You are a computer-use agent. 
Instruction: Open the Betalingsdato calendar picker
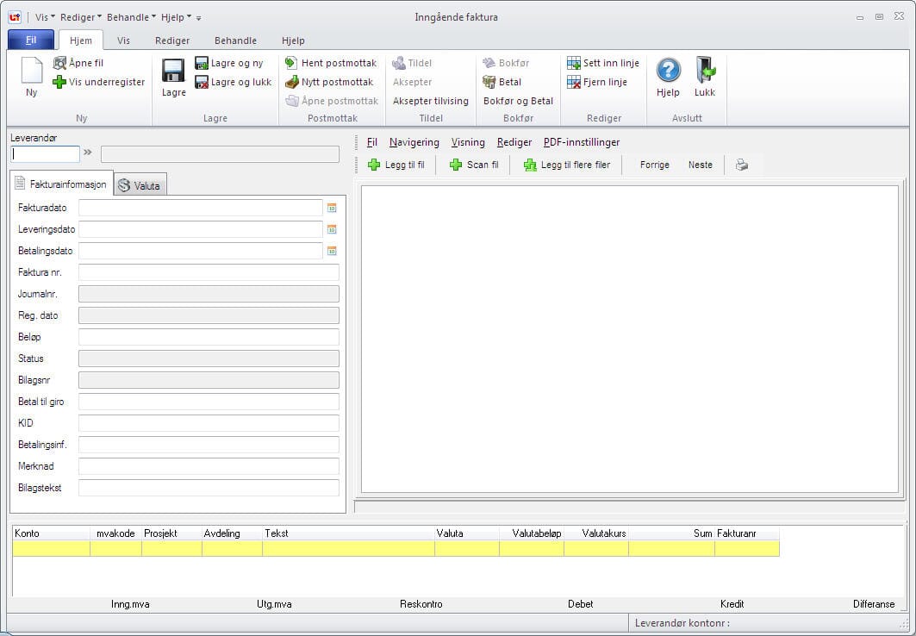(x=332, y=251)
